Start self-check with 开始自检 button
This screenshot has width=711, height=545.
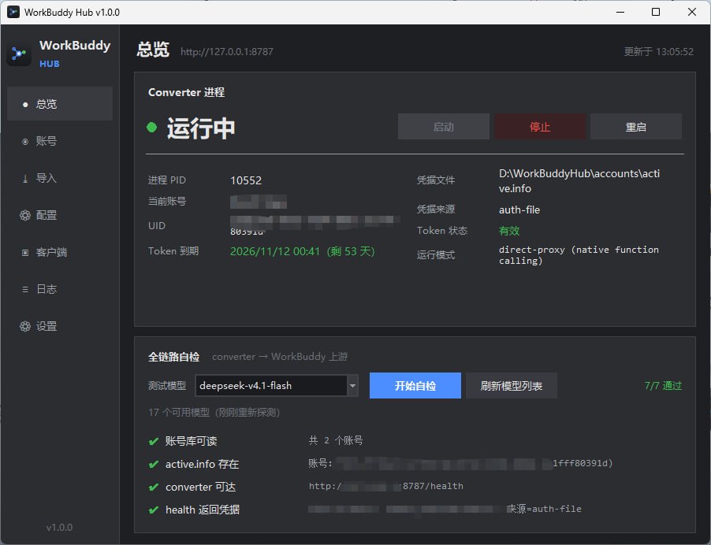415,386
